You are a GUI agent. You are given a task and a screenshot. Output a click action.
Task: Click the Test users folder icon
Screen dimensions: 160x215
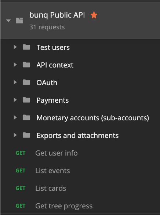click(x=26, y=47)
